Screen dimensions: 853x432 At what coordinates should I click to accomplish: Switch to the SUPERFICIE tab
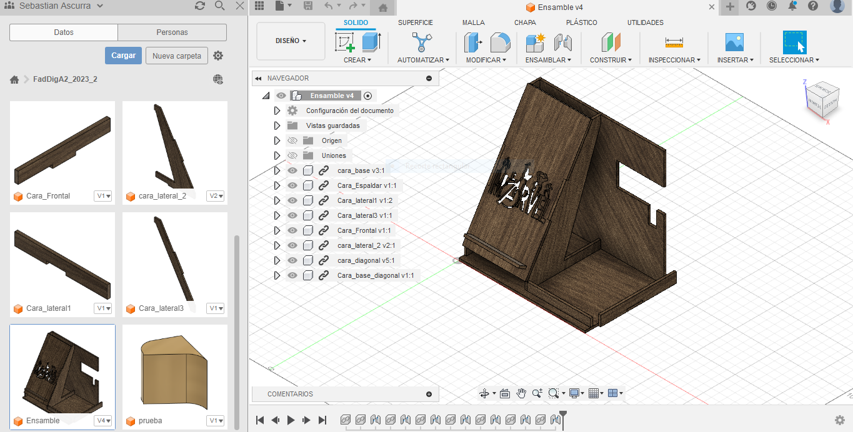coord(415,22)
